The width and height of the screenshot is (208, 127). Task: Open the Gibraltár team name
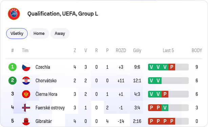pyautogui.click(x=44, y=121)
